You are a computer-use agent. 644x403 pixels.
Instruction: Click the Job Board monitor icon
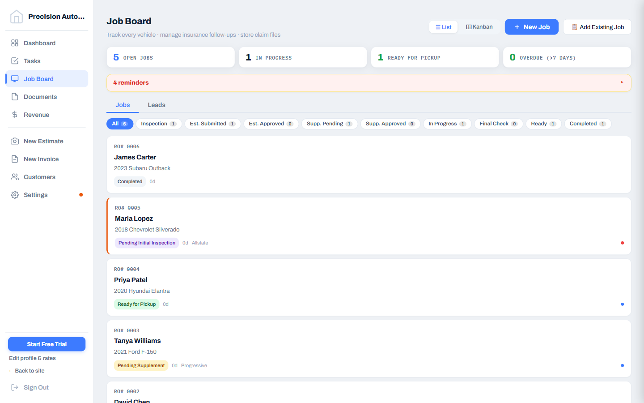[x=15, y=79]
